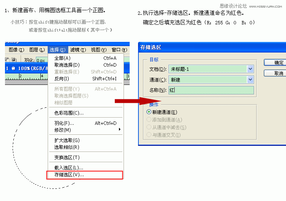Image resolution: width=286 pixels, height=201 pixels.
Task: Expand the 通道 dropdown showing 新建
Action: click(250, 80)
